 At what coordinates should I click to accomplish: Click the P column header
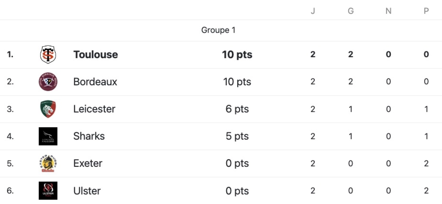click(x=426, y=11)
